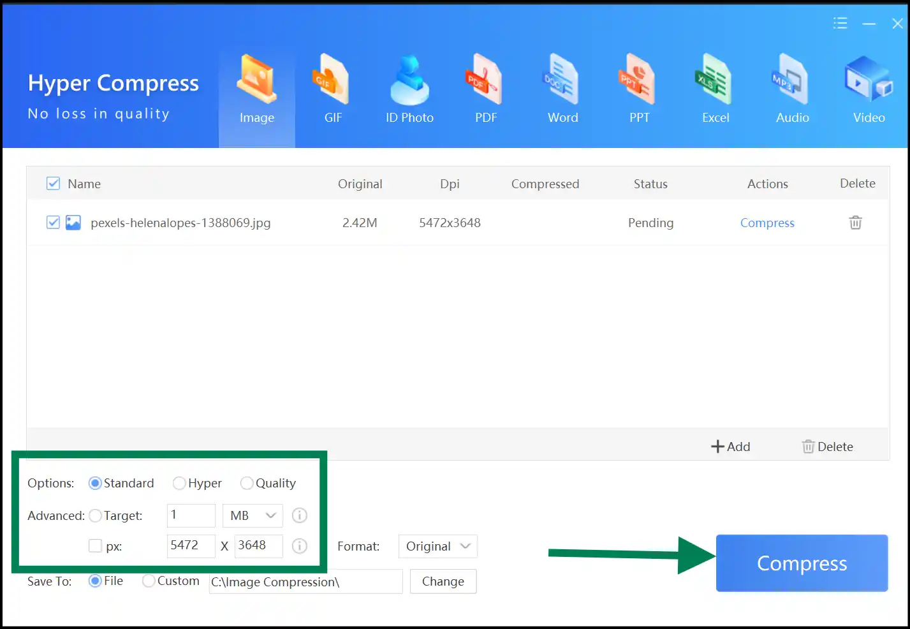Click the large blue Compress button
This screenshot has height=629, width=910.
coord(802,563)
